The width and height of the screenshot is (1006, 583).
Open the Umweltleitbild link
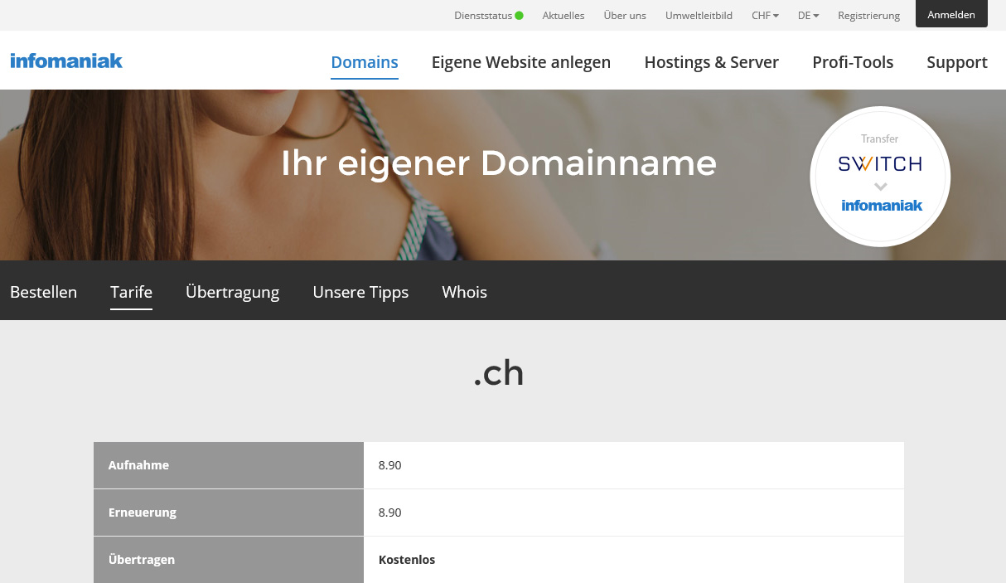699,15
